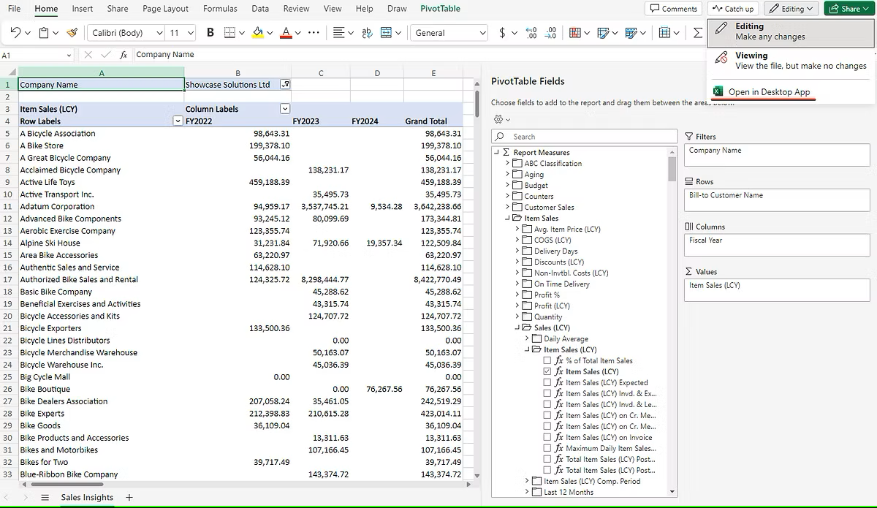Open the Conditional Formatting icon

click(574, 33)
